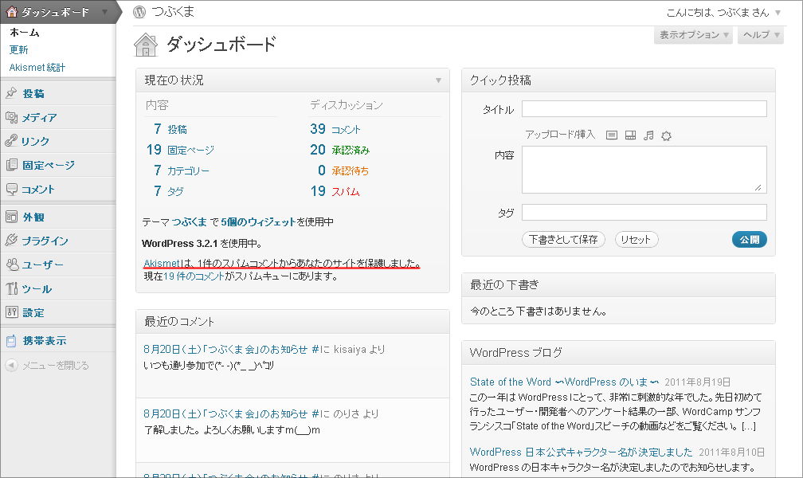
Task: Click the textarea resize grip in 内容
Action: pos(758,187)
